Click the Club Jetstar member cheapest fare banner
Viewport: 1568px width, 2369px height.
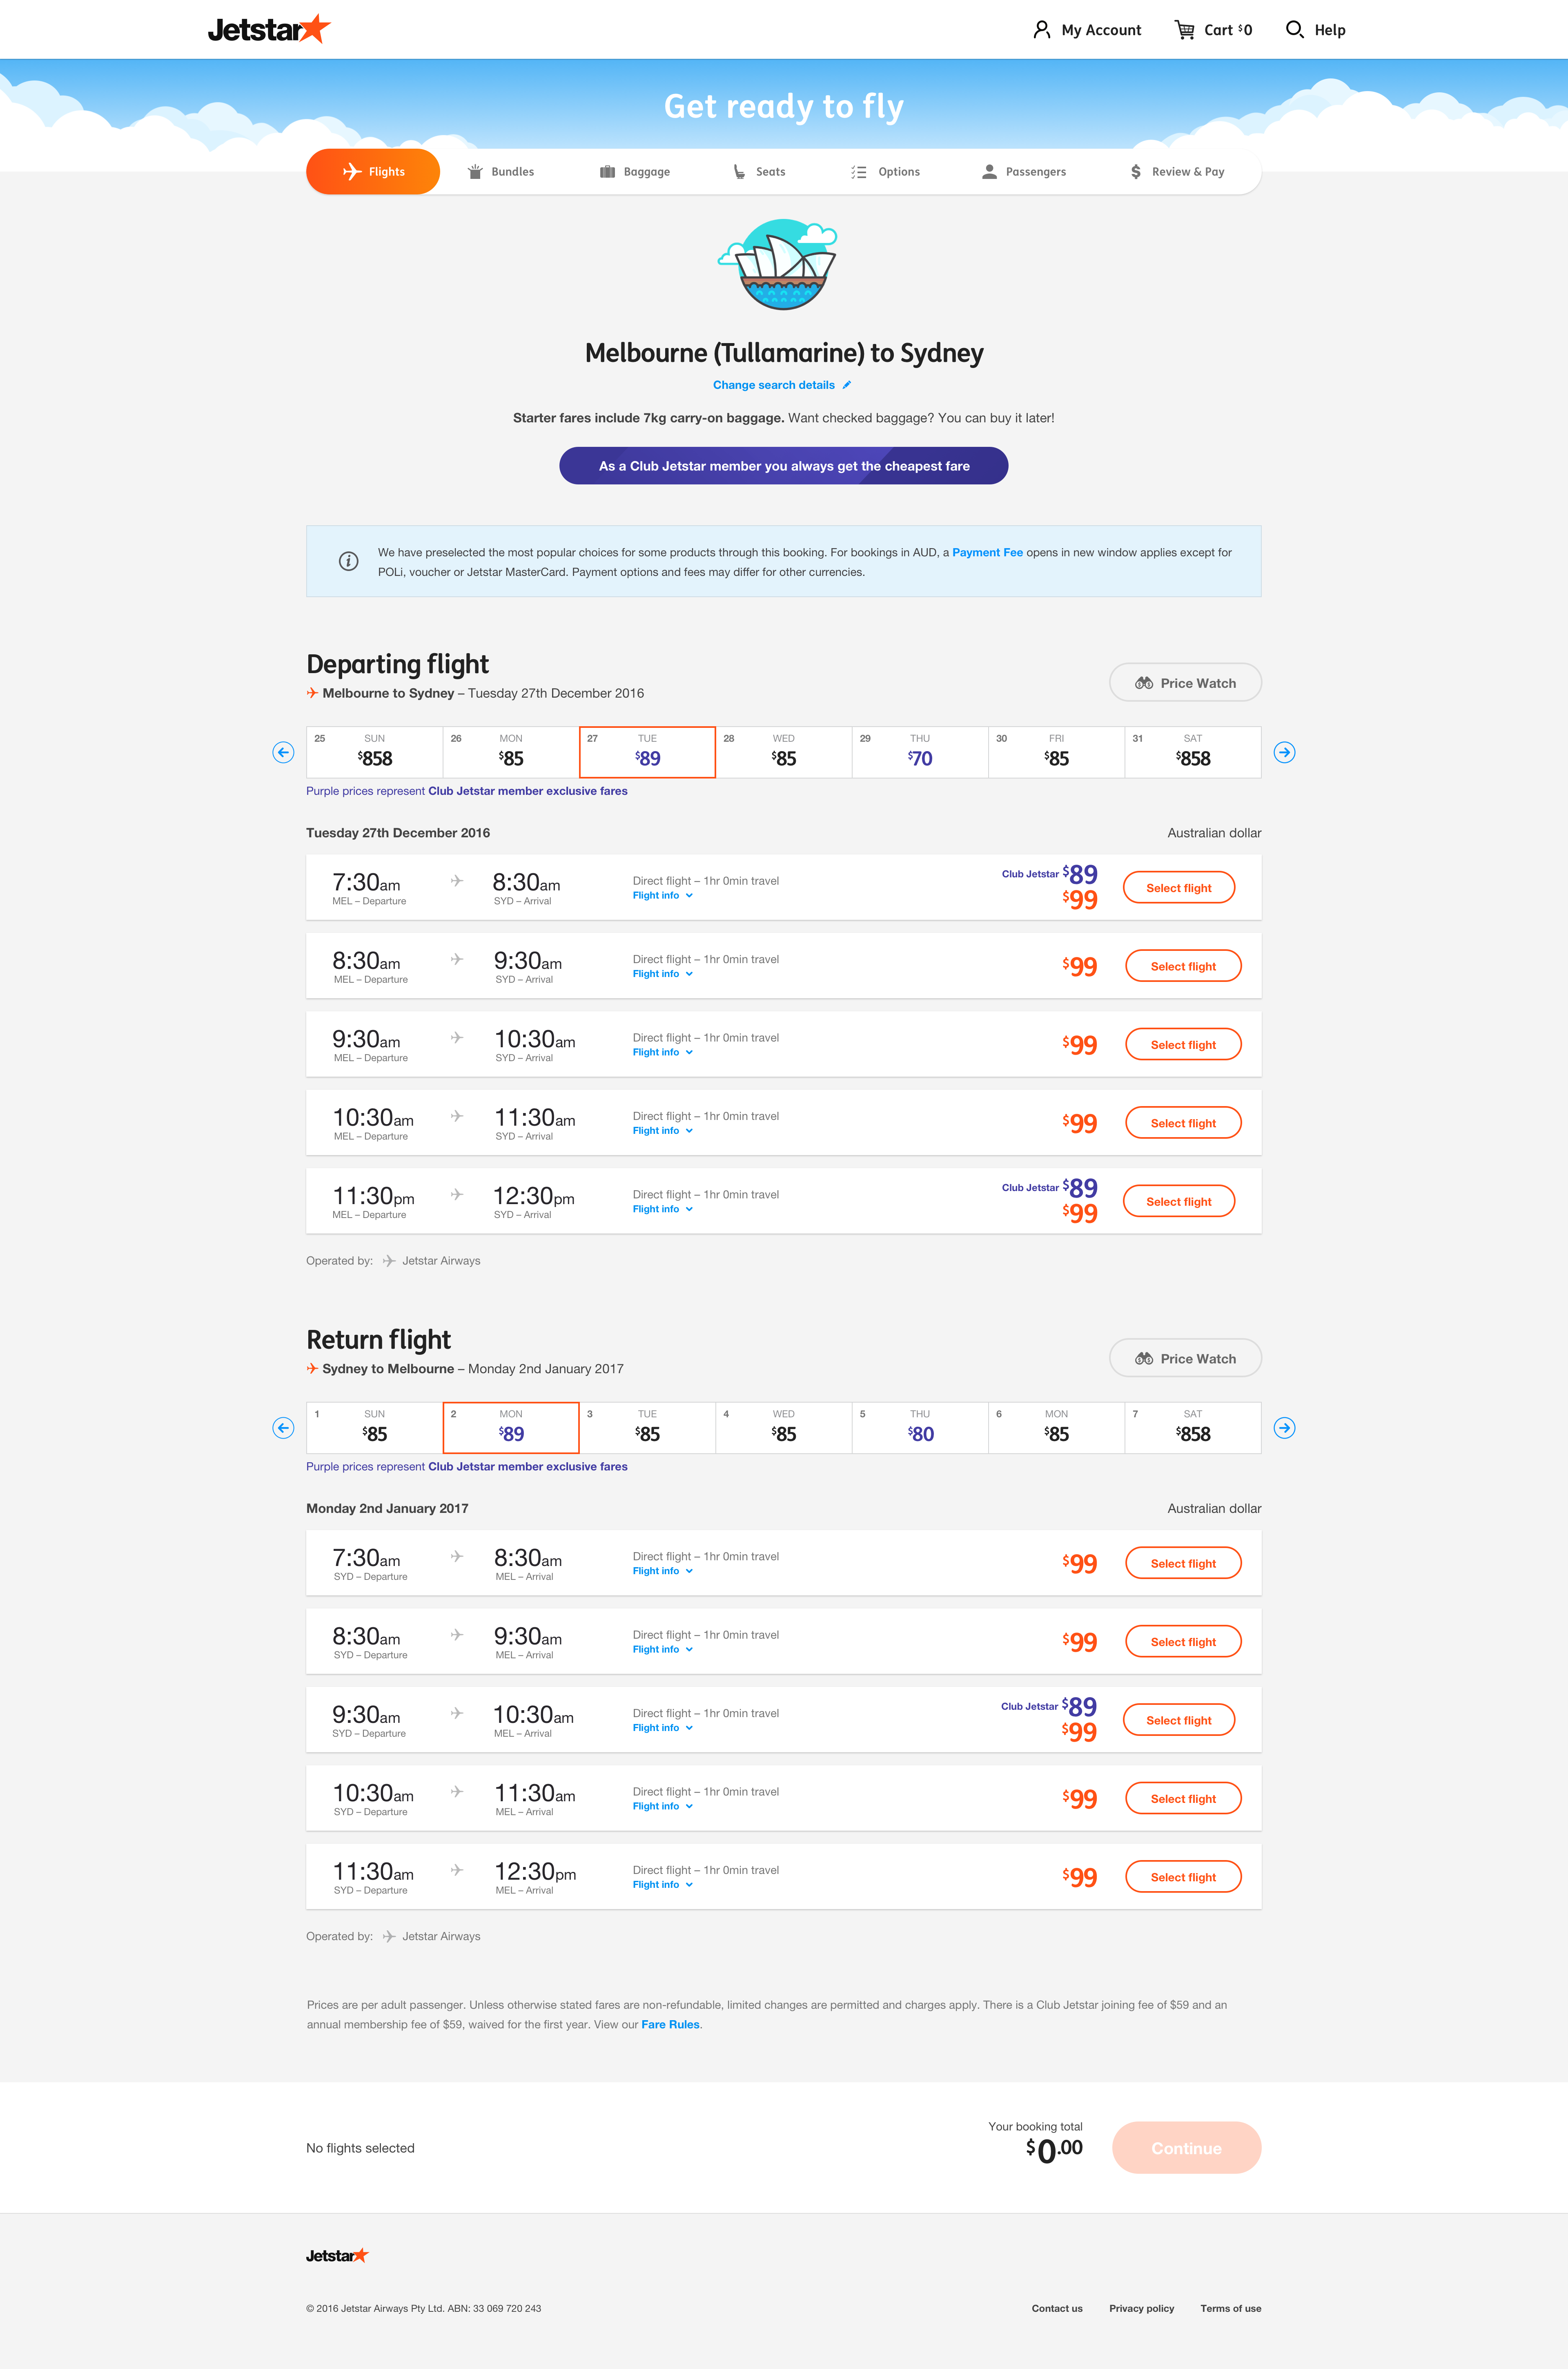(784, 466)
